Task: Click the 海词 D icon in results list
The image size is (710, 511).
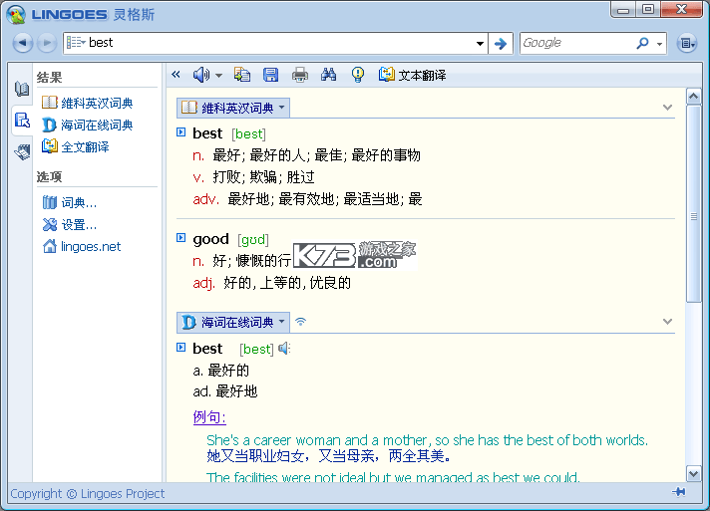Action: point(49,125)
